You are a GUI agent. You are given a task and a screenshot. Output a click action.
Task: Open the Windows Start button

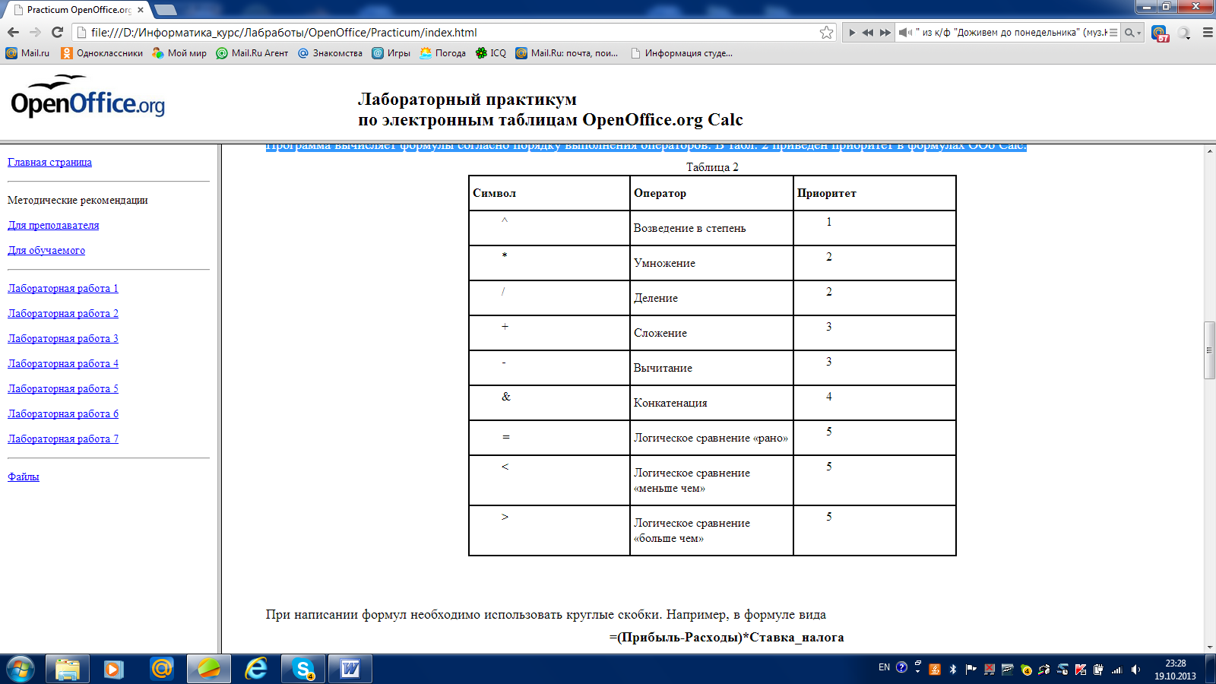pyautogui.click(x=20, y=669)
